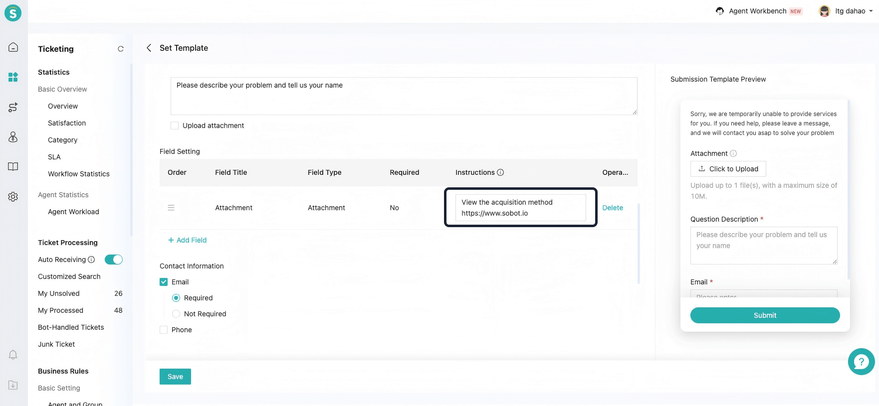879x406 pixels.
Task: Click the notification bell icon
Action: pos(13,355)
